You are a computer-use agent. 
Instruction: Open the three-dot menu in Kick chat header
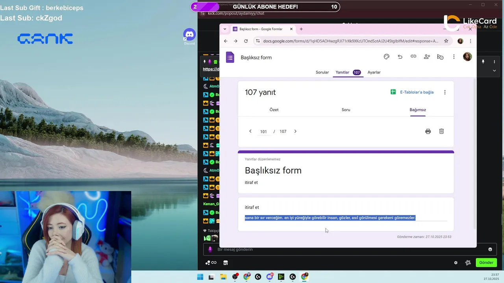pyautogui.click(x=494, y=62)
